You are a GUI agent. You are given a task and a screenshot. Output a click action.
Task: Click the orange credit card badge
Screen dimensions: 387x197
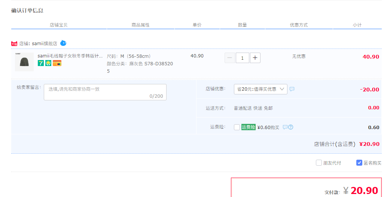[57, 63]
